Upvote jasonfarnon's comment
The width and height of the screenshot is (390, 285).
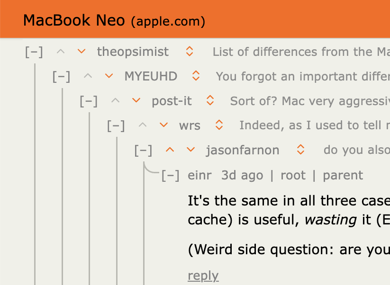[170, 150]
